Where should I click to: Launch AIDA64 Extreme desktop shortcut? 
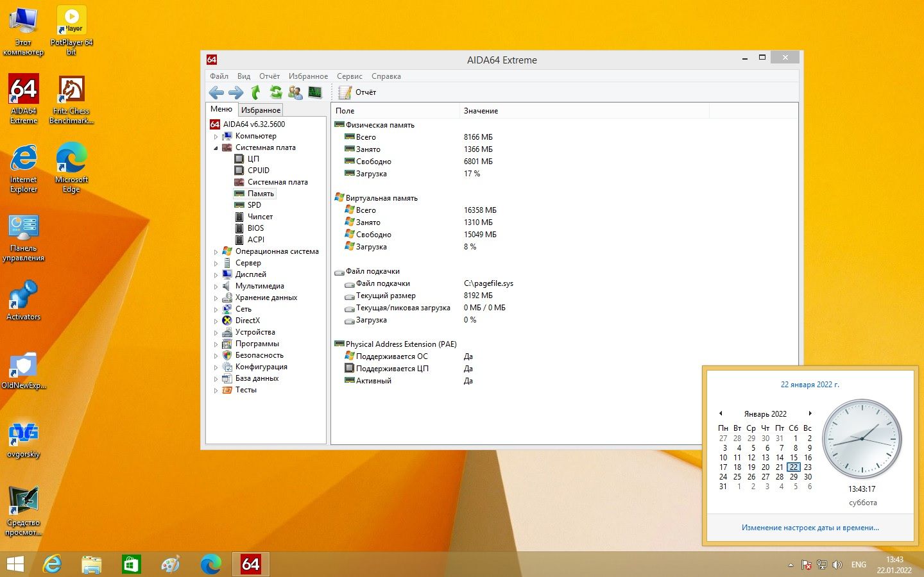click(x=24, y=99)
